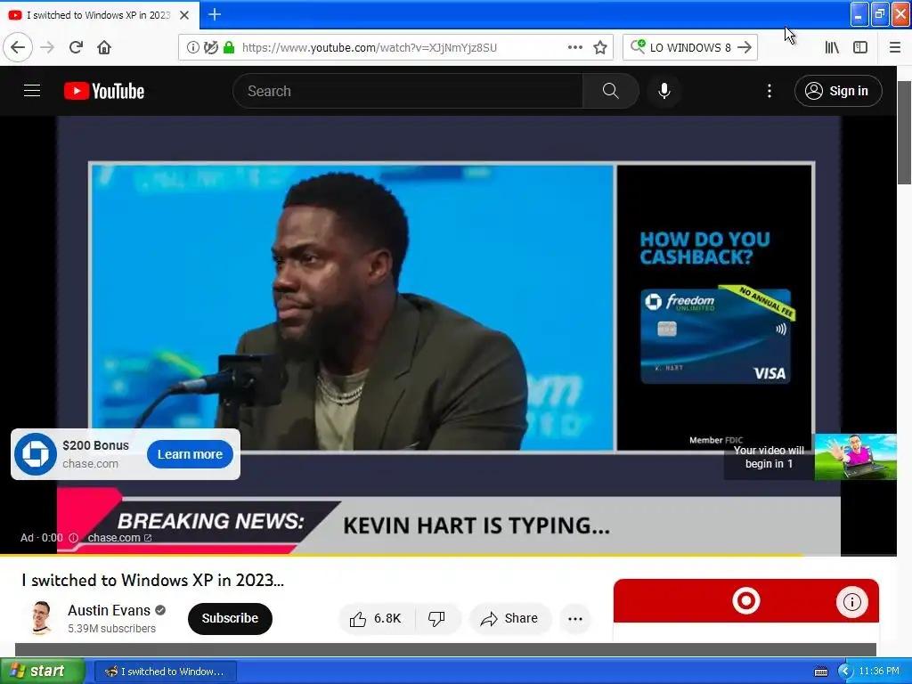
Task: Toggle the browser sidebar icon
Action: coord(860,47)
